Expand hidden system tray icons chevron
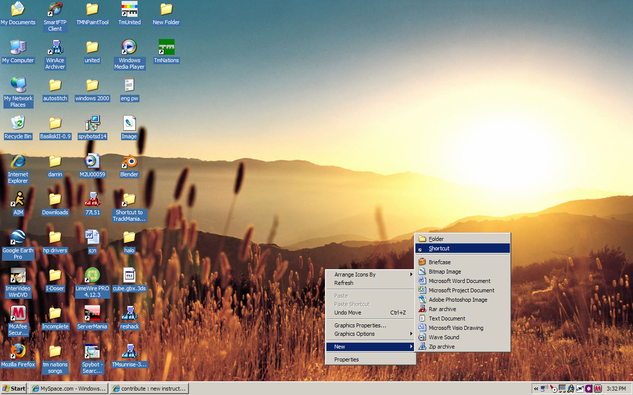The height and width of the screenshot is (395, 633). pyautogui.click(x=536, y=389)
